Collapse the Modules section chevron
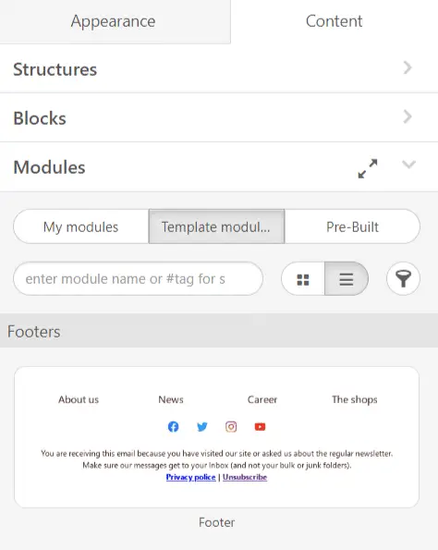 click(409, 165)
